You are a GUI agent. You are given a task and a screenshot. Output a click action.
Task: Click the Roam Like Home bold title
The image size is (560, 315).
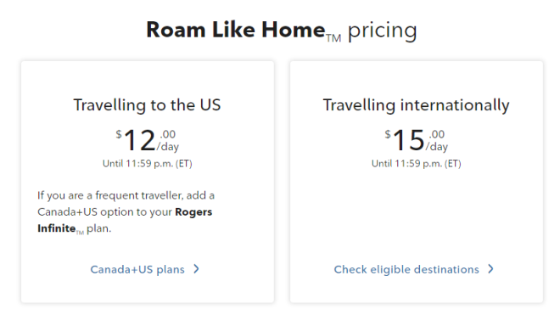236,30
